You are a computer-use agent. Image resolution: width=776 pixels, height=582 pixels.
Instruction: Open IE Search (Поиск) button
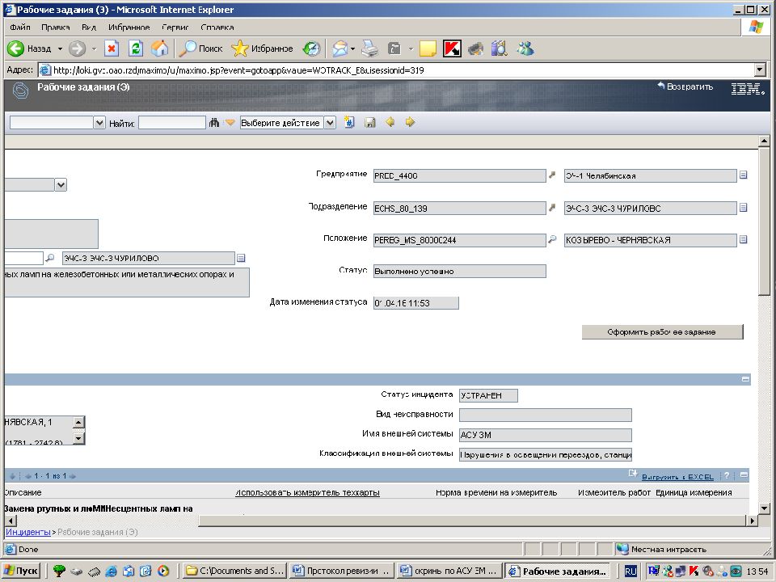click(201, 48)
